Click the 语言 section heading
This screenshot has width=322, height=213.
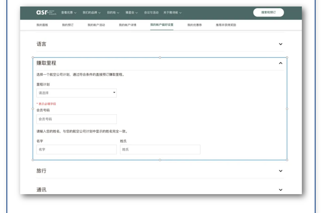[x=41, y=44]
